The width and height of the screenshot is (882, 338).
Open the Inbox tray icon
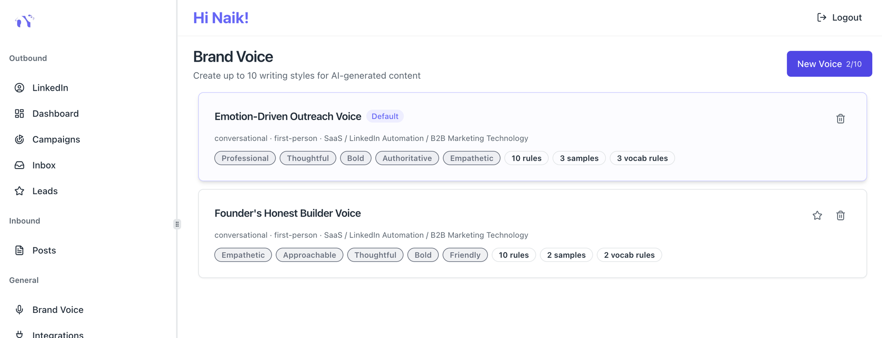[19, 165]
